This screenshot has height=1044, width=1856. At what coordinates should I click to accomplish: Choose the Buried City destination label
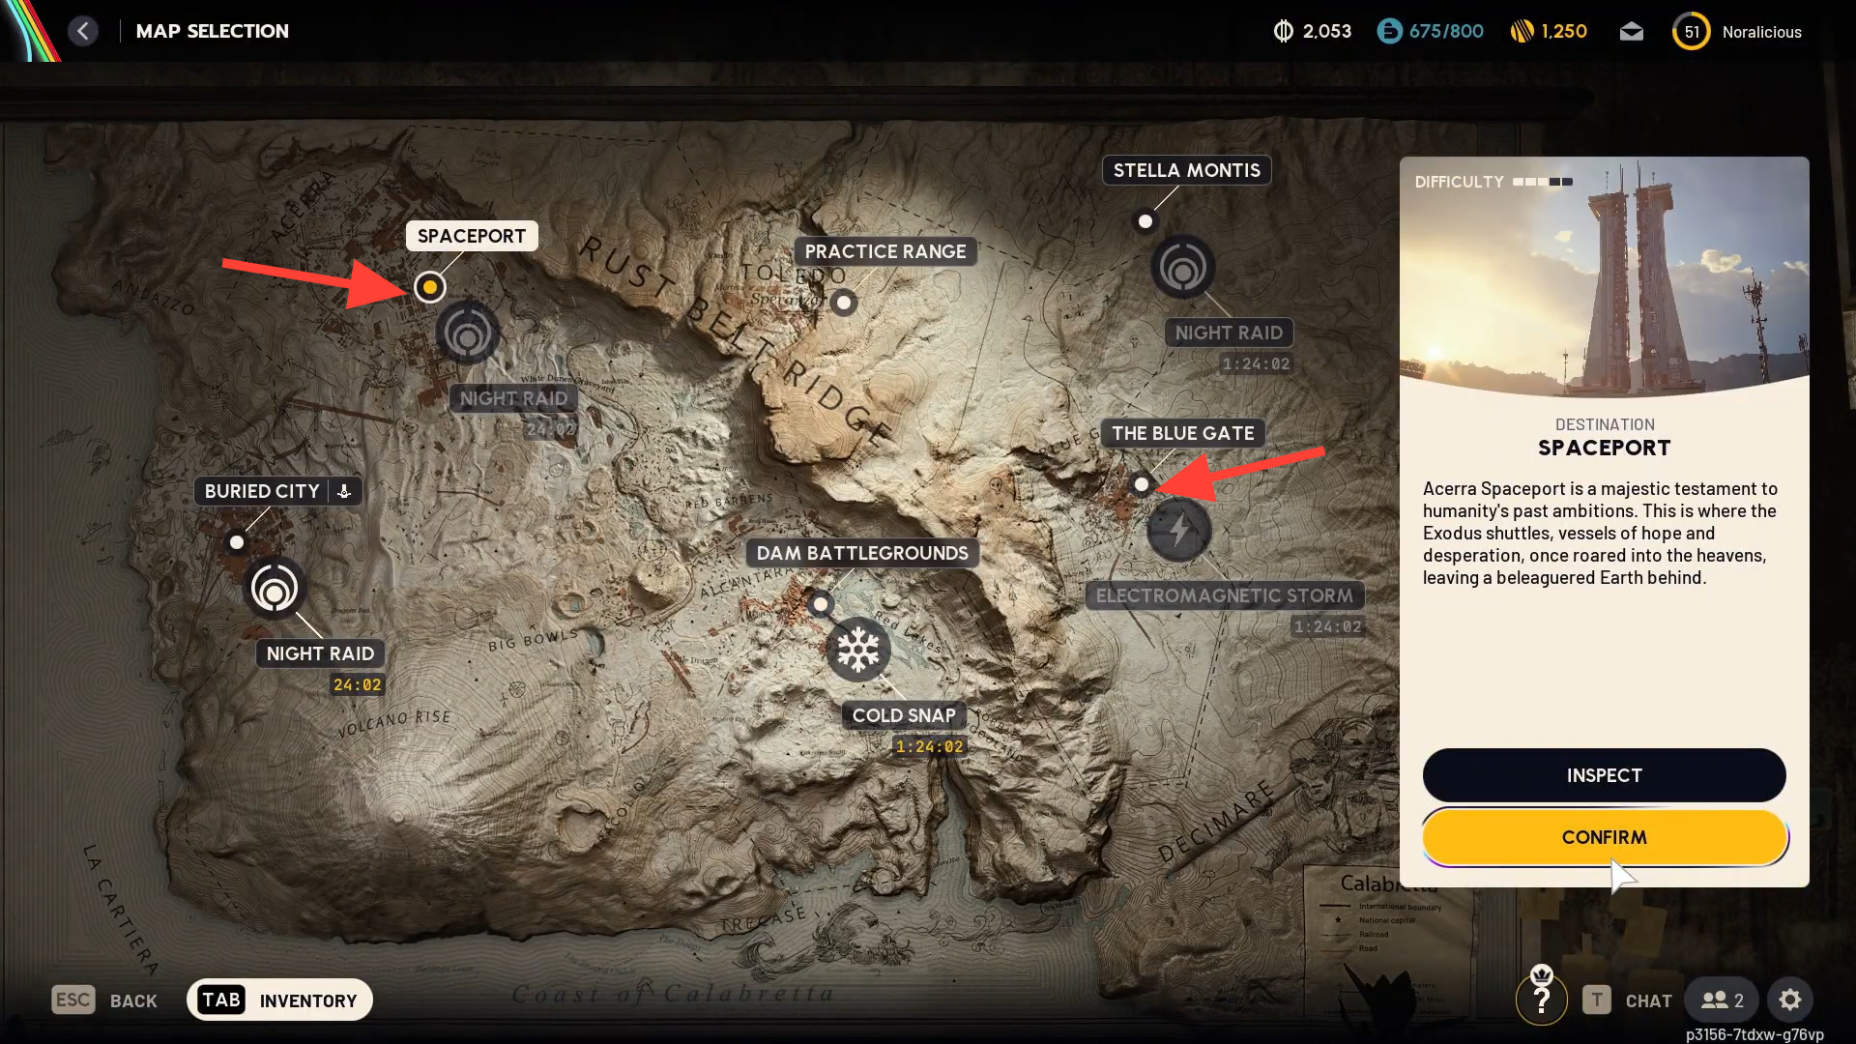point(262,491)
